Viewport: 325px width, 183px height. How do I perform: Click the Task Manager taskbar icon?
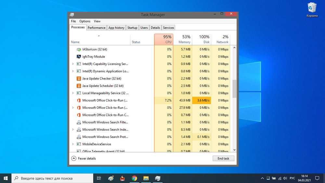158,178
